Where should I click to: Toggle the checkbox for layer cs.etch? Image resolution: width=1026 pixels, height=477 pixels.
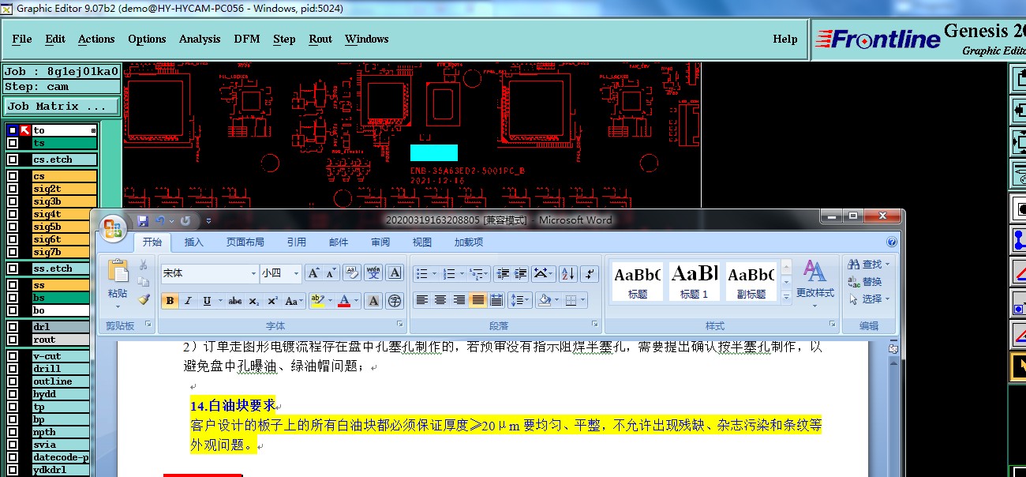(x=13, y=160)
